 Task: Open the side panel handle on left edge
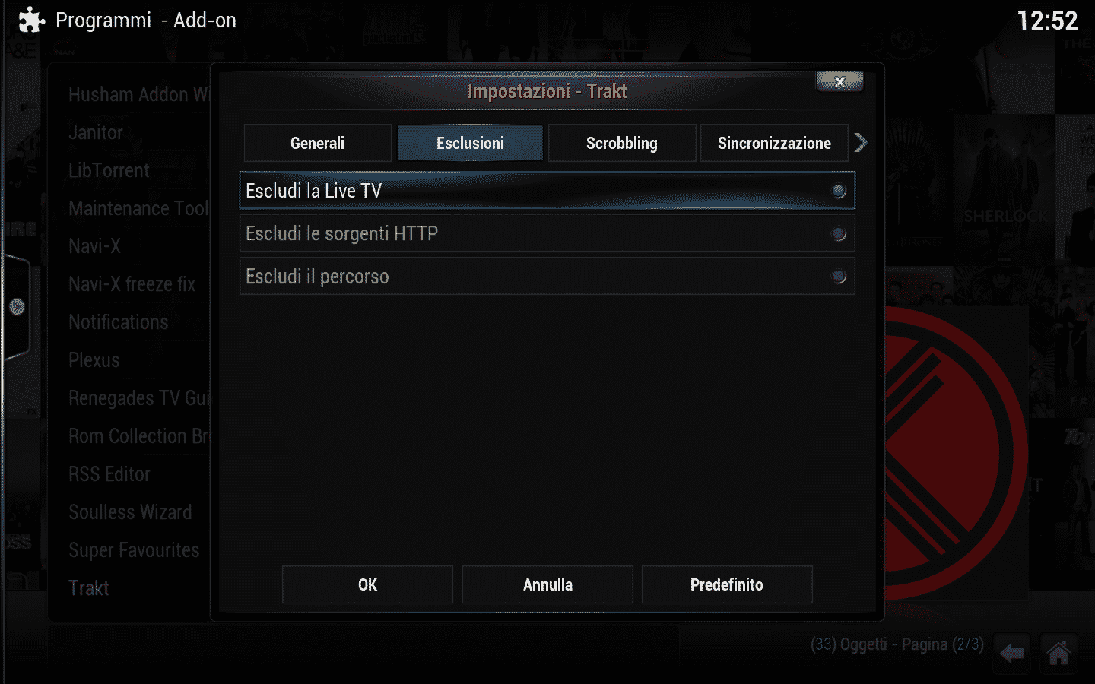click(x=16, y=307)
